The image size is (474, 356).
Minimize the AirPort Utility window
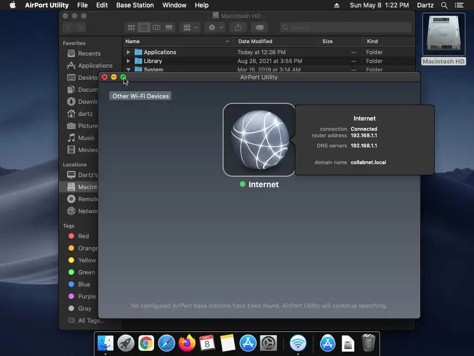point(114,77)
